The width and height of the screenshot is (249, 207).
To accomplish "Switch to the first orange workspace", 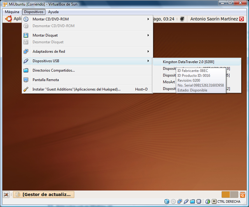I will 226,195.
